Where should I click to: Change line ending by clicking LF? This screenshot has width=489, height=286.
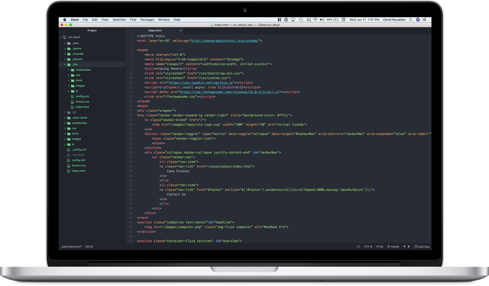pos(358,246)
